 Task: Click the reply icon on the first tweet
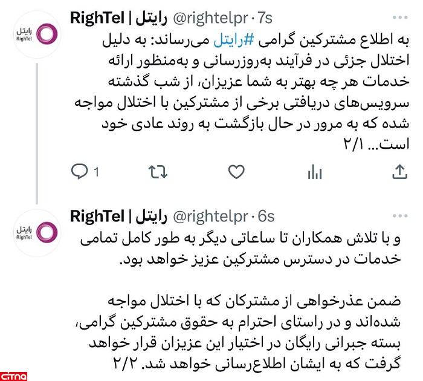click(79, 172)
